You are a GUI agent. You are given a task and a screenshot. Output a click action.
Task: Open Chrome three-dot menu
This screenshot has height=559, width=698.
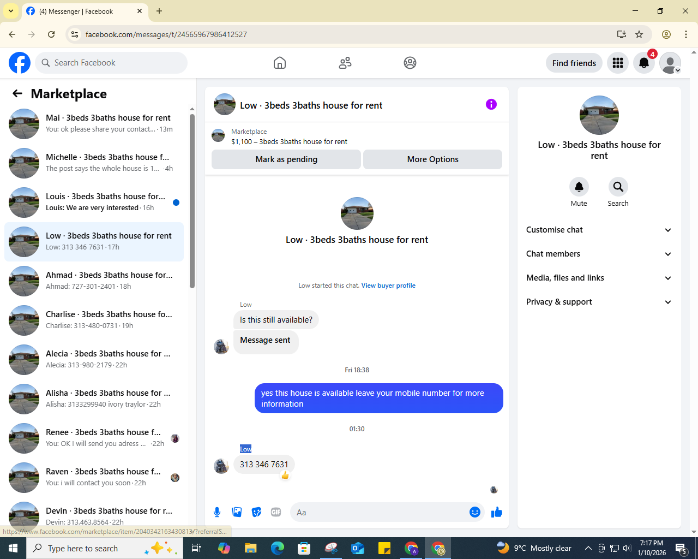pos(686,34)
